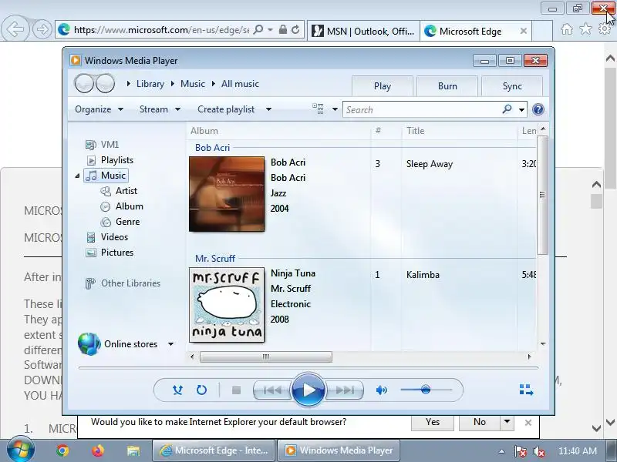Open search options dropdown arrow
The height and width of the screenshot is (462, 617).
coord(521,109)
